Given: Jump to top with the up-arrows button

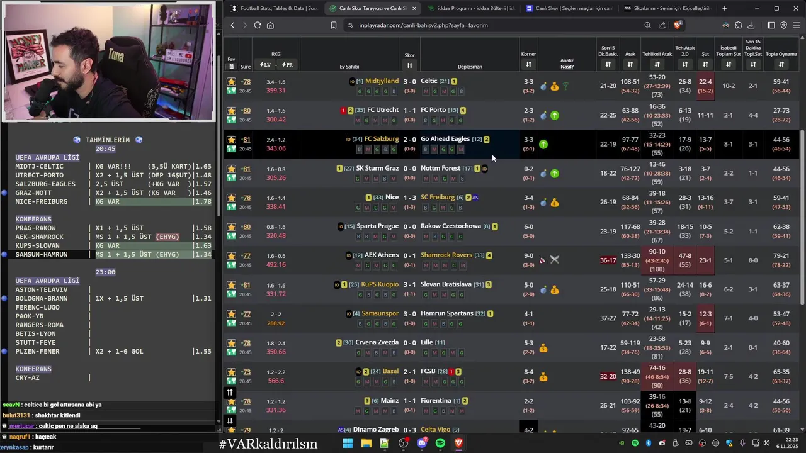Looking at the screenshot, I should click(230, 393).
